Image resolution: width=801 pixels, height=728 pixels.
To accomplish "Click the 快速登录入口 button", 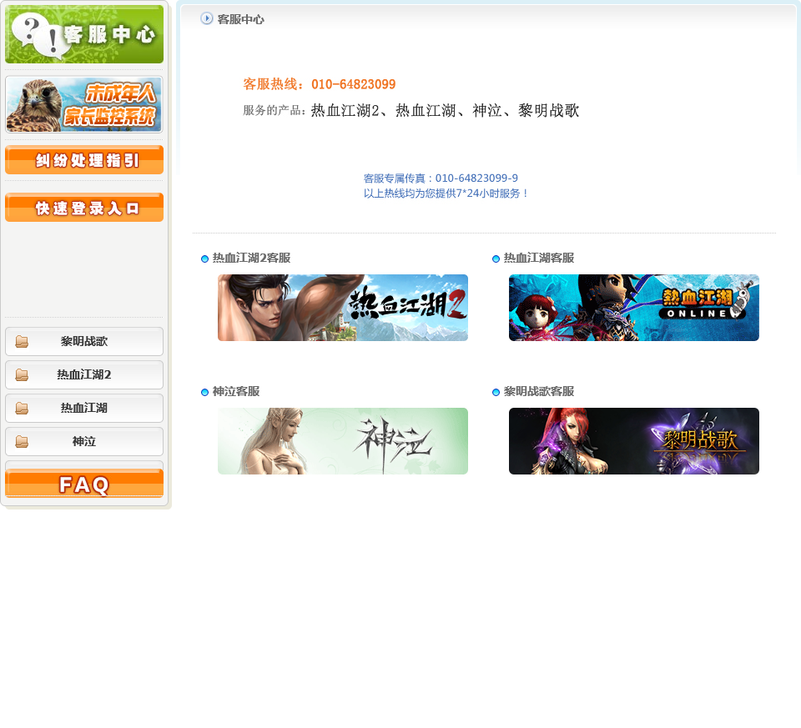I will pyautogui.click(x=84, y=208).
